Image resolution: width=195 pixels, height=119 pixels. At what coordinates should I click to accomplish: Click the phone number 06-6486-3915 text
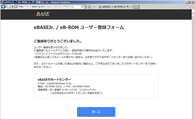pyautogui.click(x=53, y=86)
